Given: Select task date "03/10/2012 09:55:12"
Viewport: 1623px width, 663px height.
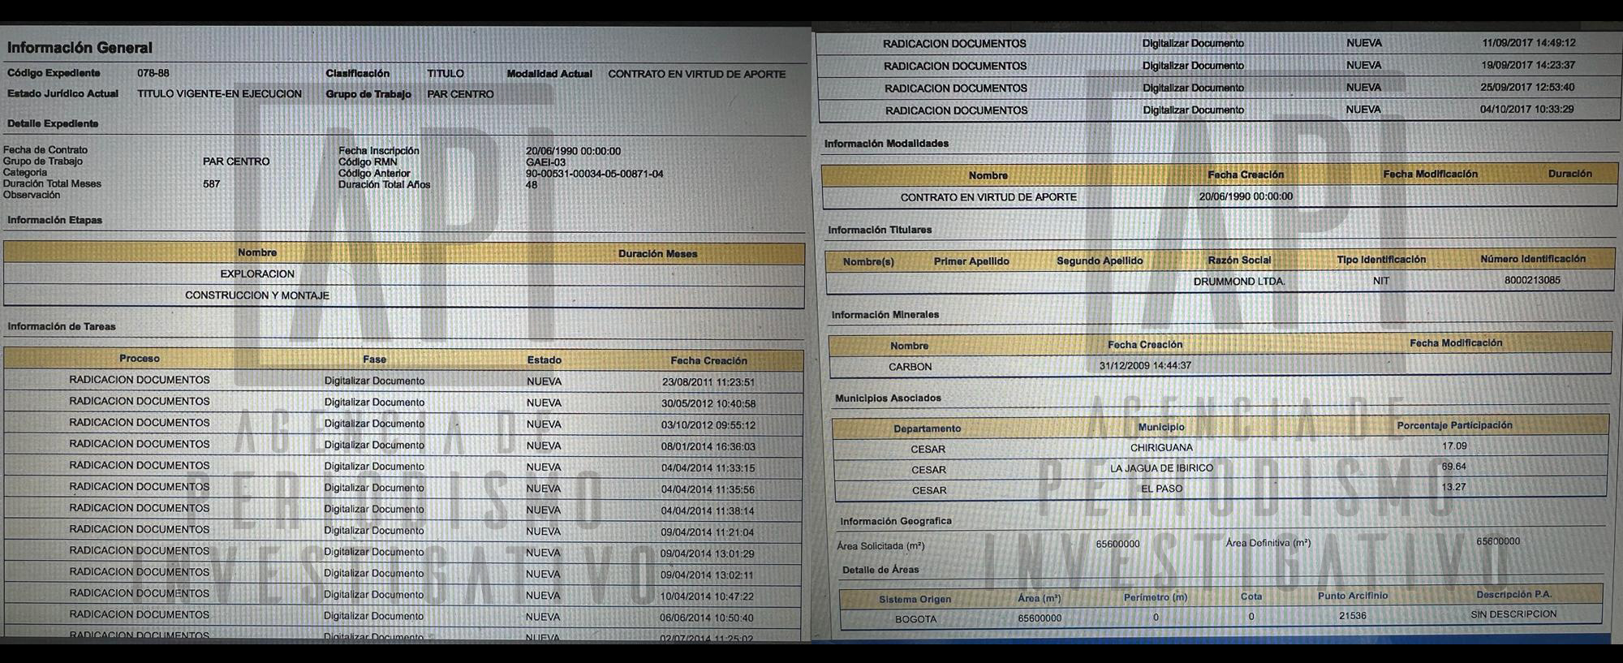Looking at the screenshot, I should pyautogui.click(x=708, y=425).
